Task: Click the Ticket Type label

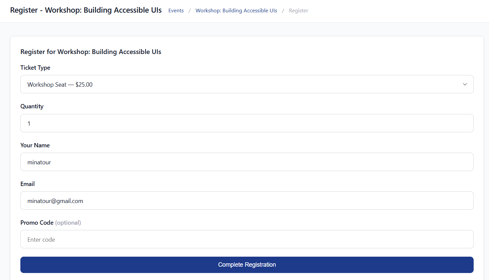Action: (x=35, y=68)
